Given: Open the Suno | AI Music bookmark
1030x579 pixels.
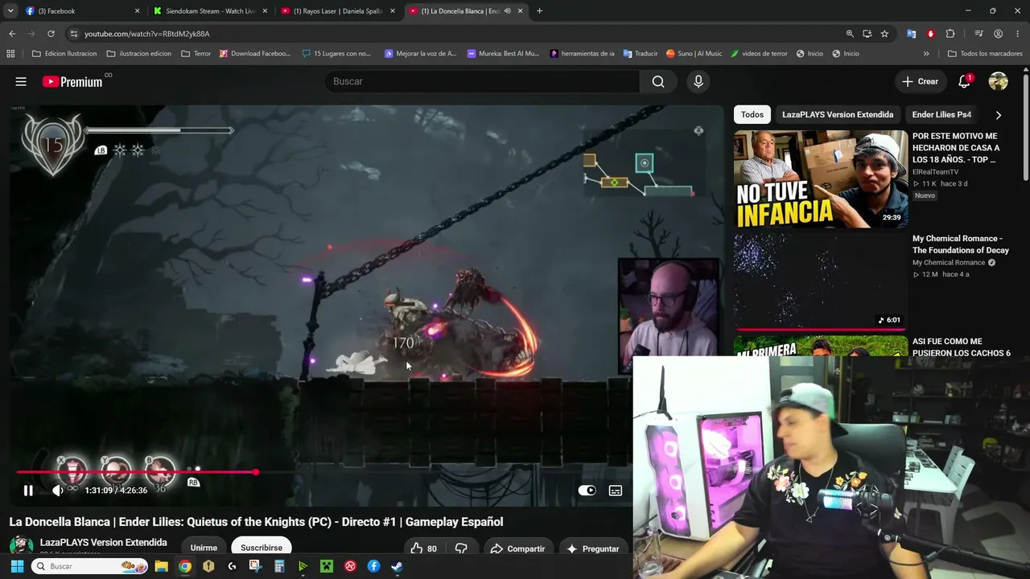Looking at the screenshot, I should 694,54.
